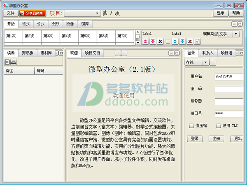
Task: Switch to the 格式 tab
Action: (x=26, y=24)
